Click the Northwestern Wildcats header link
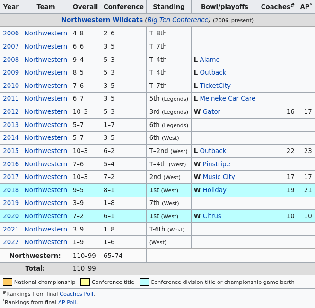Image resolution: width=315 pixels, height=308 pixels. tap(102, 20)
